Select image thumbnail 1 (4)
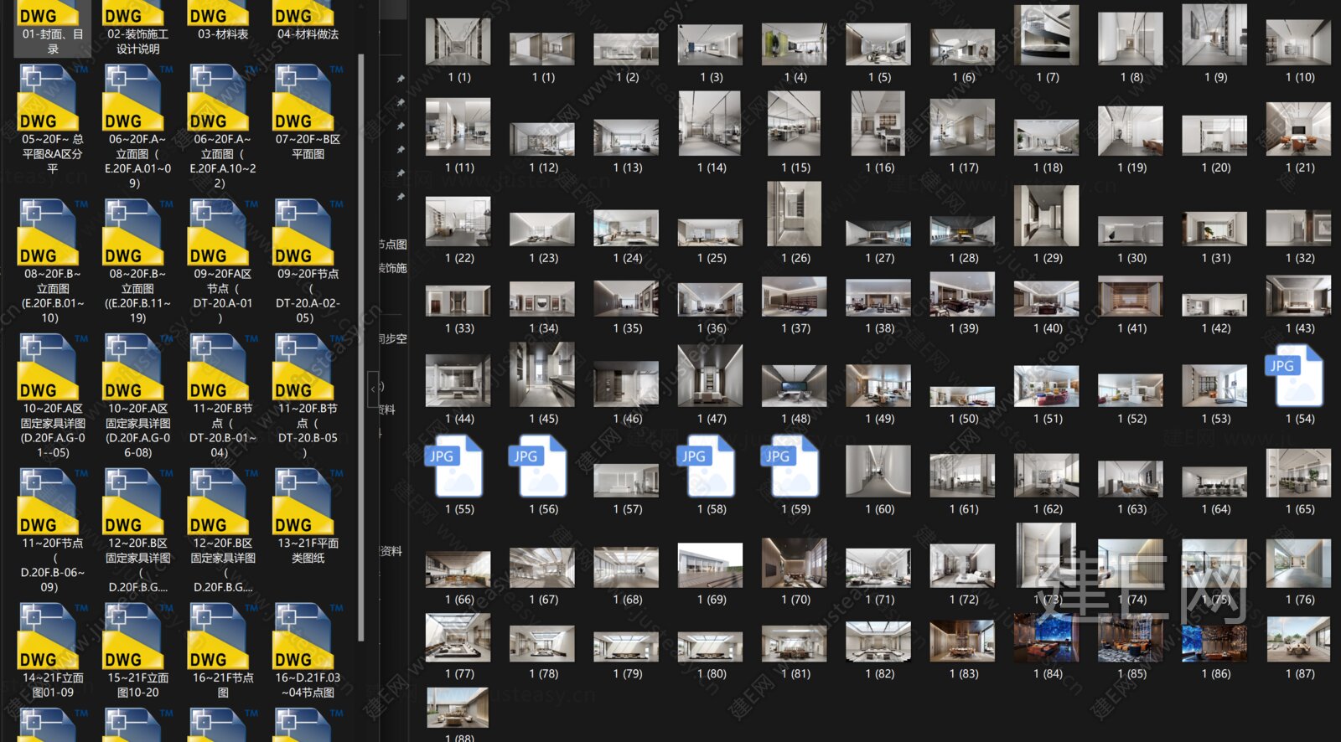 point(795,44)
